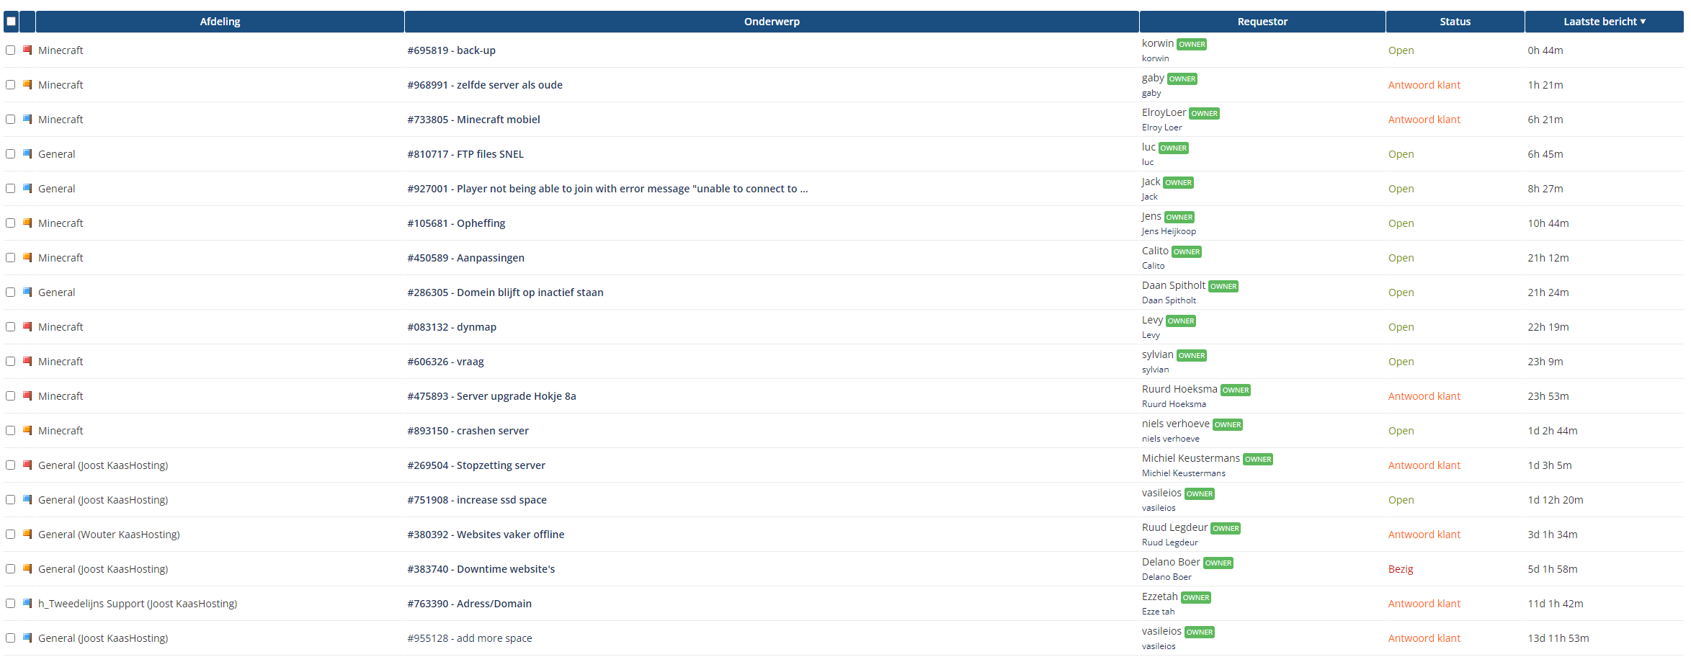Tick the select-all checkbox in table header
Viewport: 1691px width, 657px height.
click(x=11, y=21)
